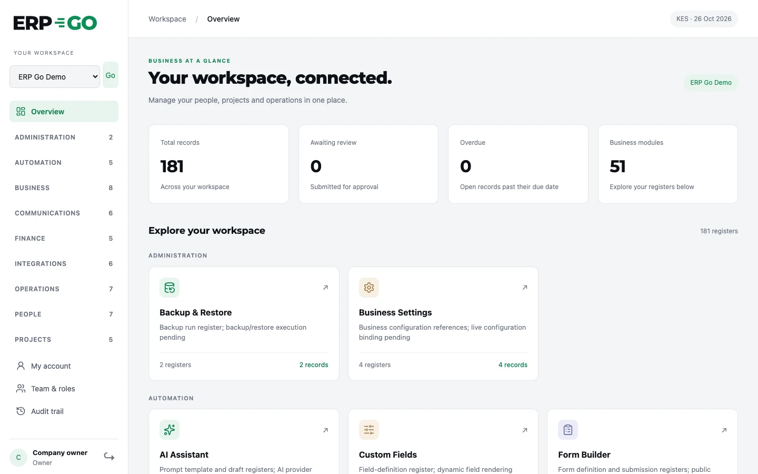Open Custom Fields via its arrow icon

tap(525, 430)
